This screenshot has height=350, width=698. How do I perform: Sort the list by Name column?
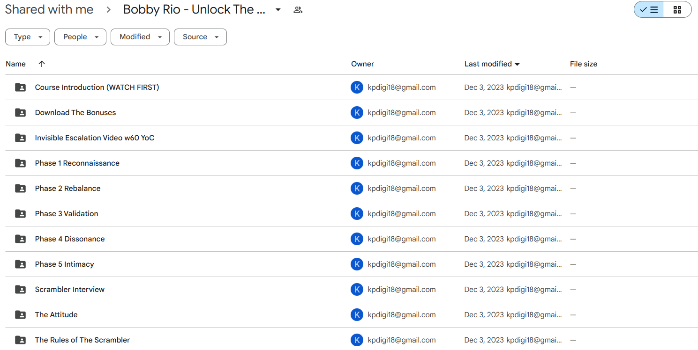(x=16, y=64)
